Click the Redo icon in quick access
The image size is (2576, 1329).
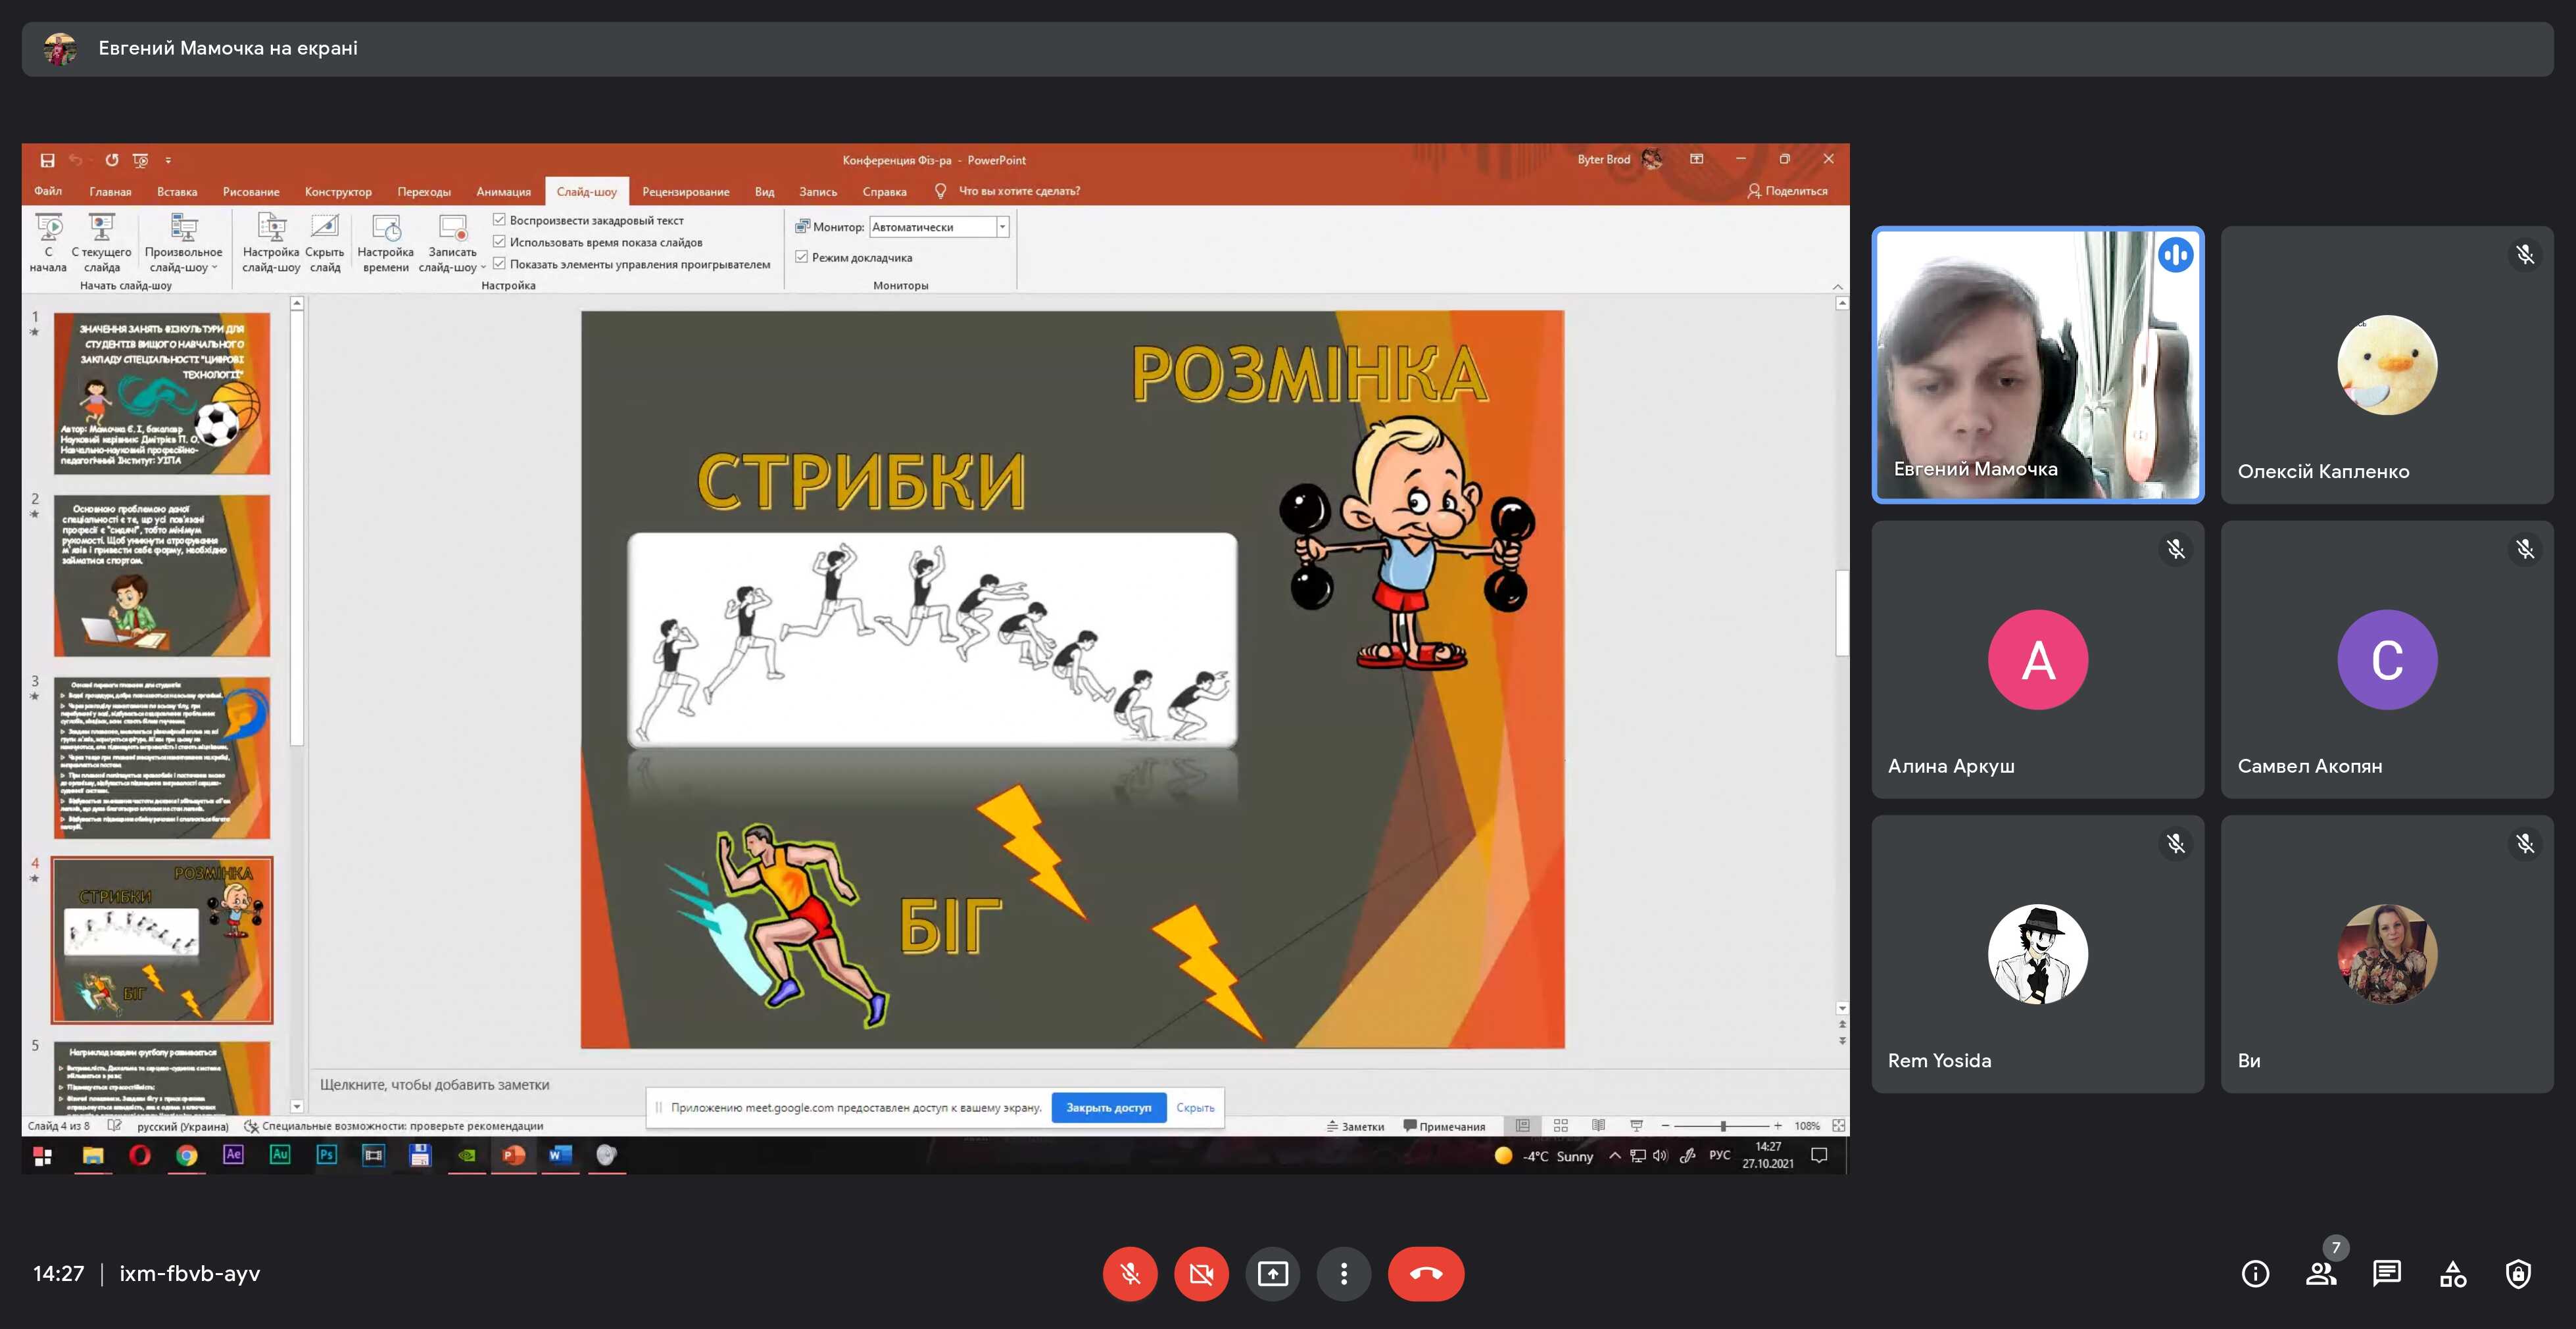[x=112, y=160]
